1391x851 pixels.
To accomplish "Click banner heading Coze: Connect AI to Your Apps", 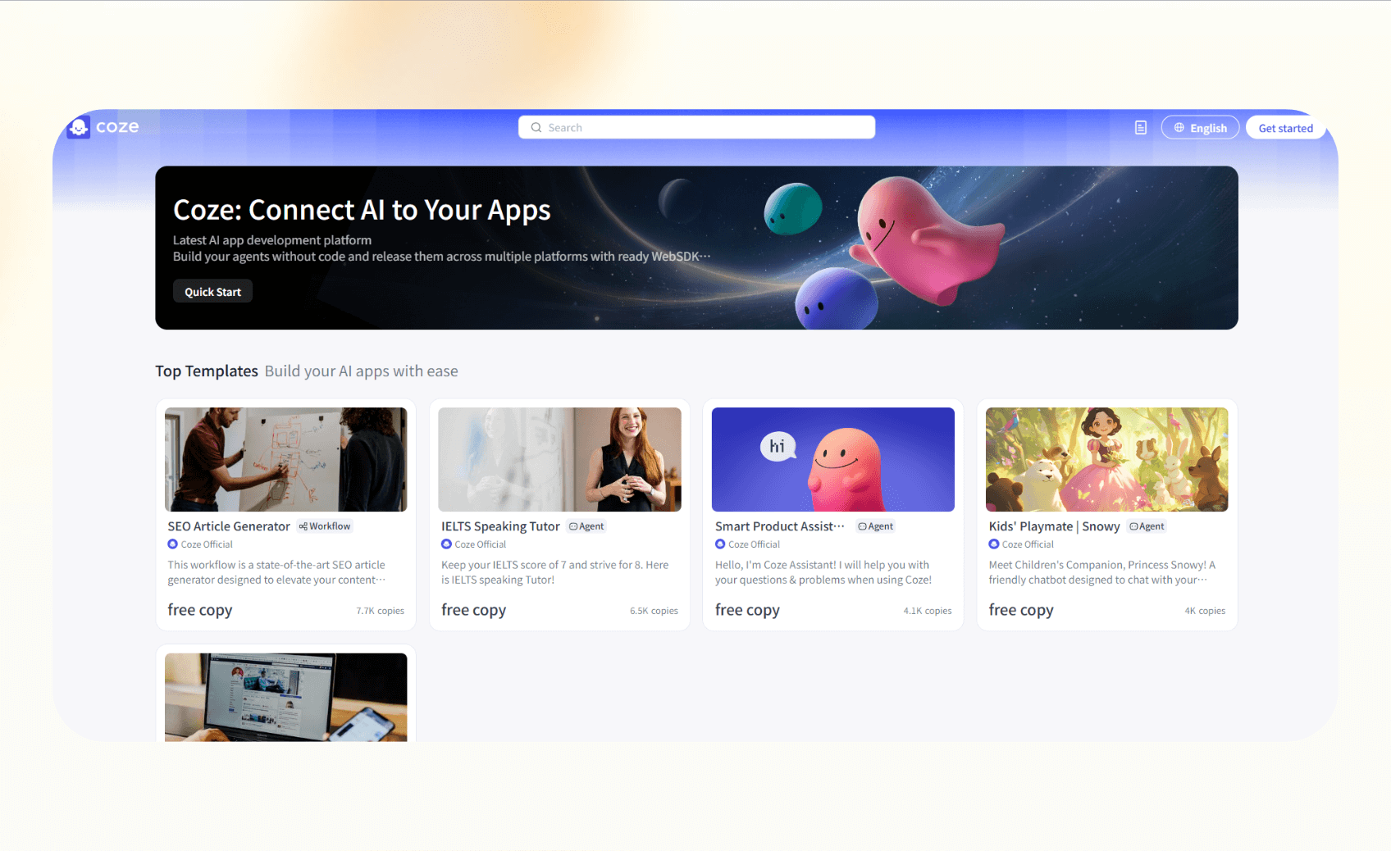I will coord(362,210).
